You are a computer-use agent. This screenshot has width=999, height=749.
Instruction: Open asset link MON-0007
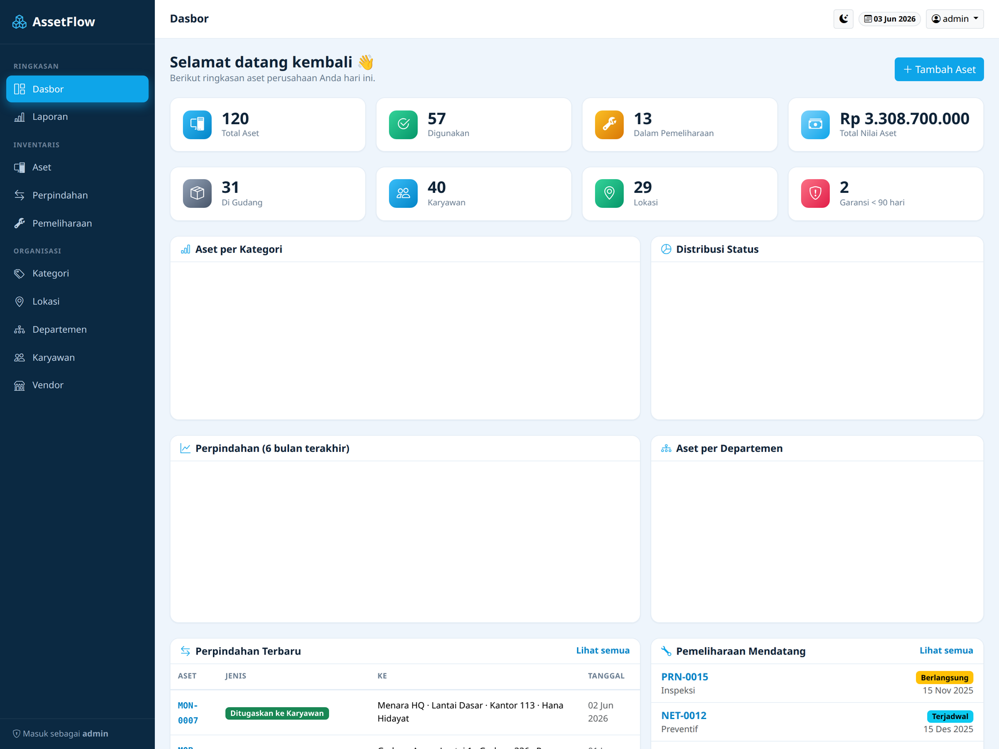[x=188, y=713]
